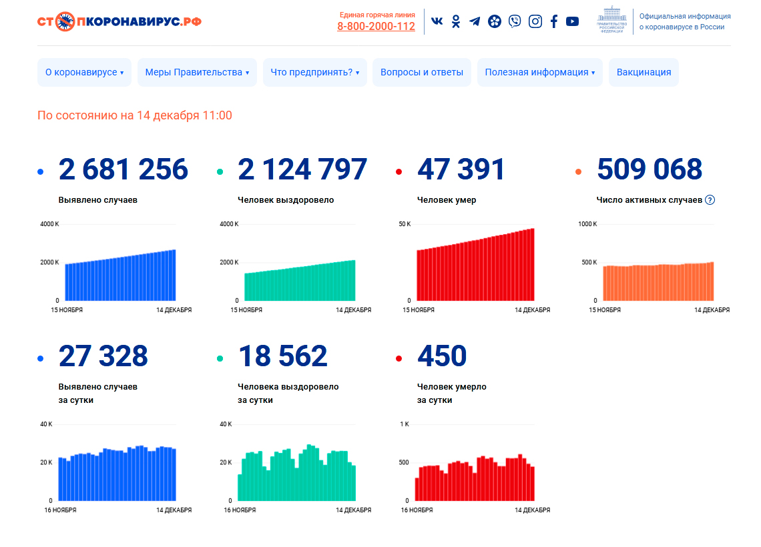This screenshot has height=547, width=761.
Task: Open the Instagram profile icon
Action: (535, 21)
